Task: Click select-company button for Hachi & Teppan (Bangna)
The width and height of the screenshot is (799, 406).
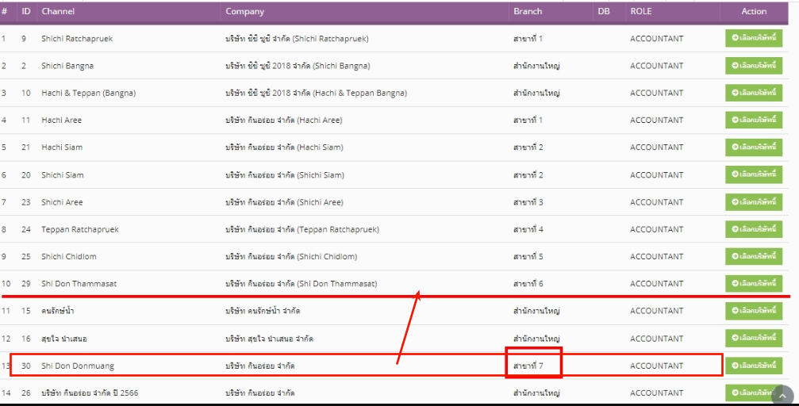Action: pos(754,93)
